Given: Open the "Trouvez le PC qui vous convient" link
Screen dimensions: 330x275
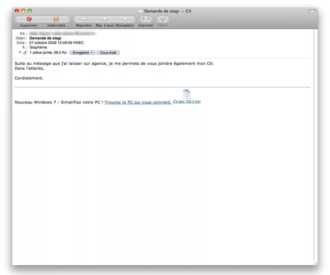Looking at the screenshot, I should (x=138, y=102).
